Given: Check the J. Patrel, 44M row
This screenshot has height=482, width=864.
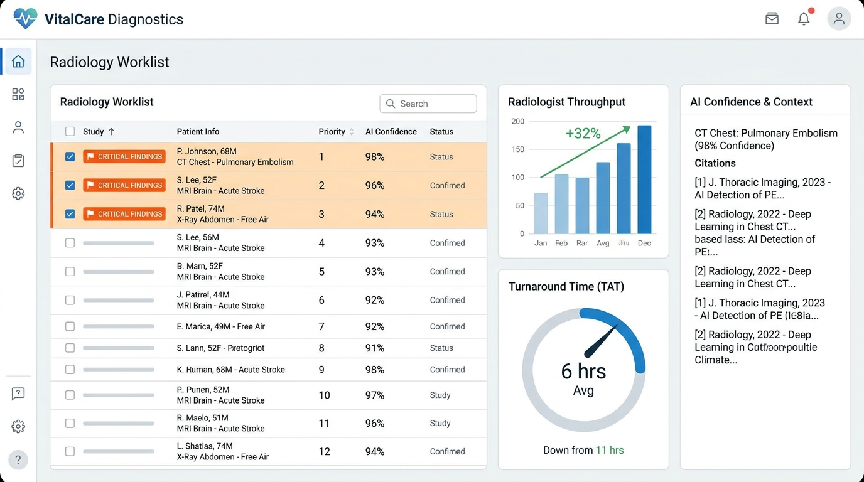Looking at the screenshot, I should [70, 300].
